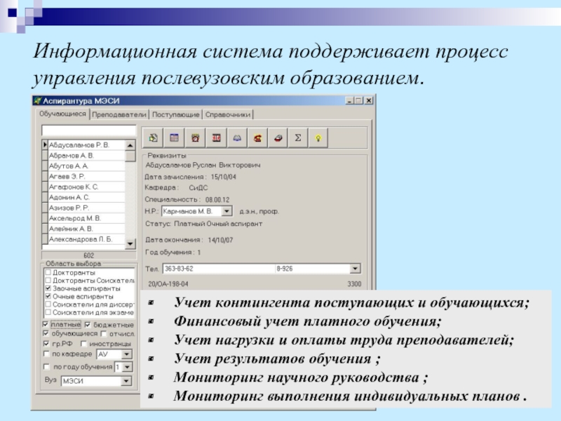Select Азизов Р. Р. in the list
Screen dimensions: 561x421
click(86, 208)
